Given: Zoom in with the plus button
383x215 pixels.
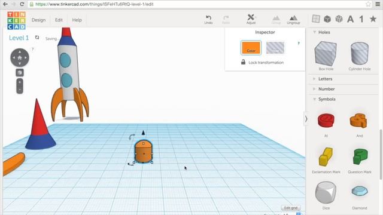Looking at the screenshot, I should point(20,82).
